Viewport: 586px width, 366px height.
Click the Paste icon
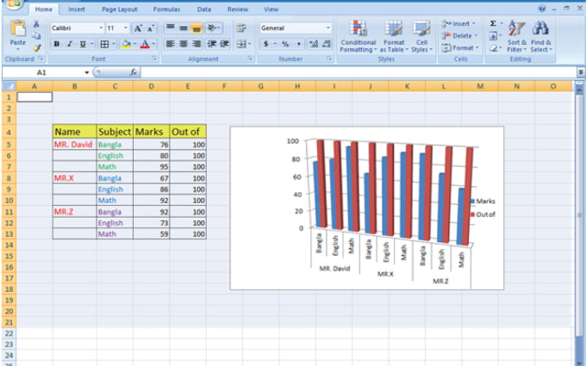[17, 29]
